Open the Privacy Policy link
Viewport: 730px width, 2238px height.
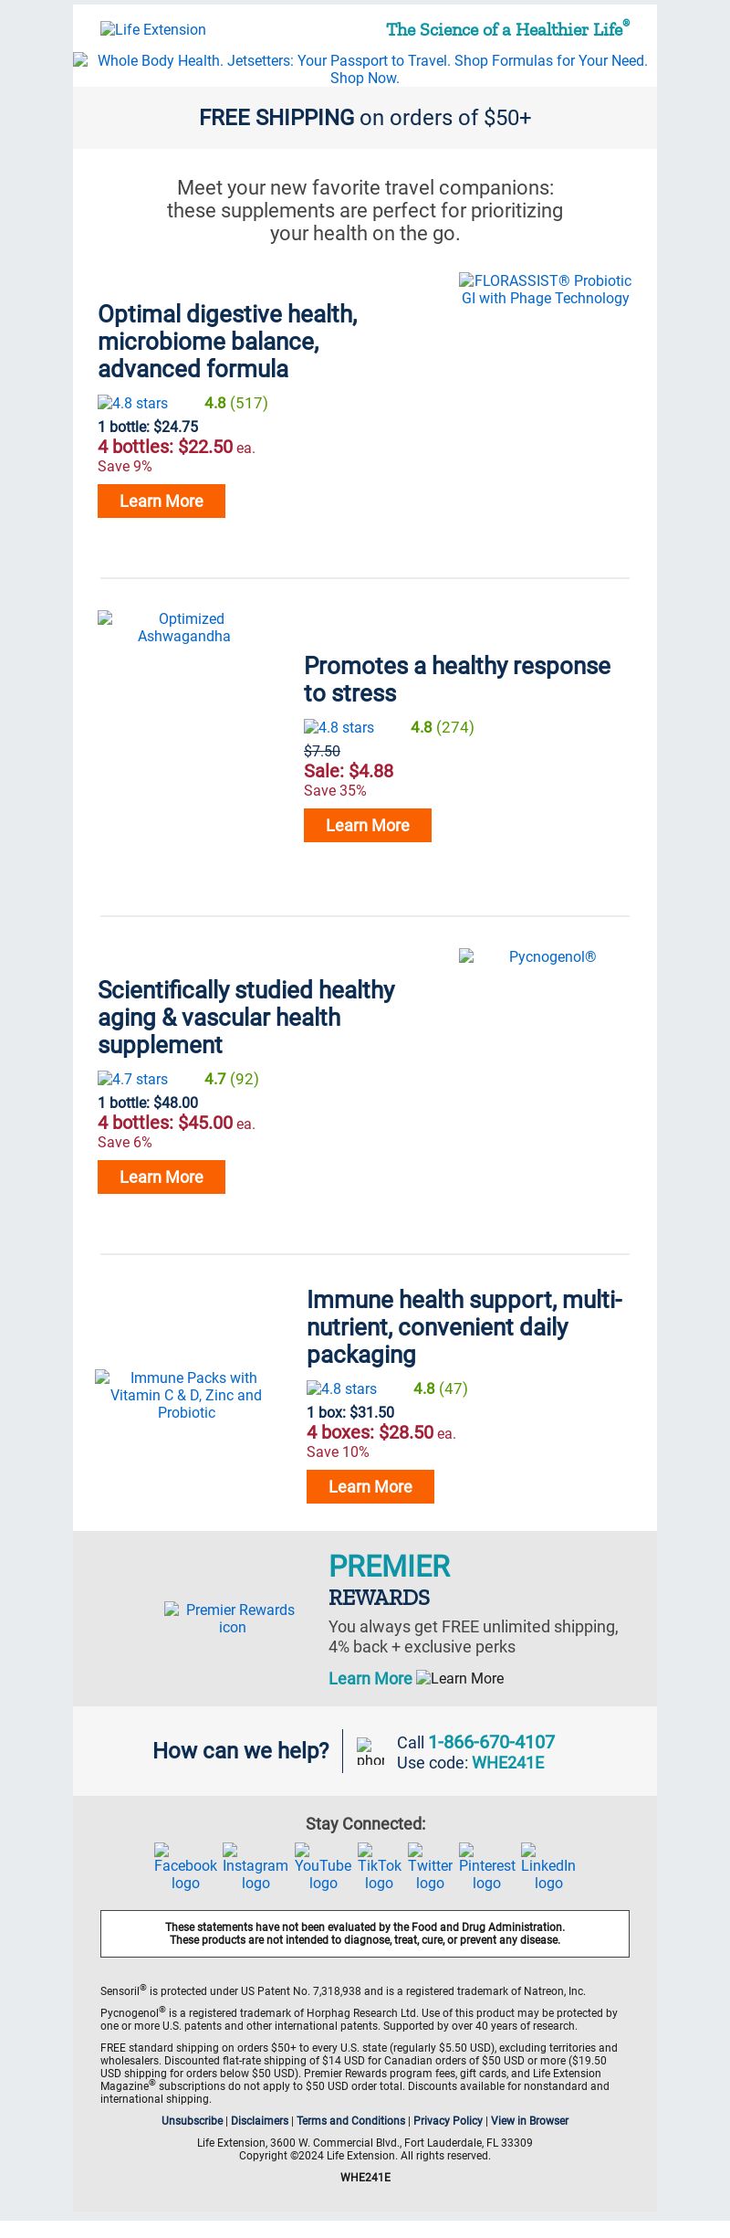click(448, 2120)
